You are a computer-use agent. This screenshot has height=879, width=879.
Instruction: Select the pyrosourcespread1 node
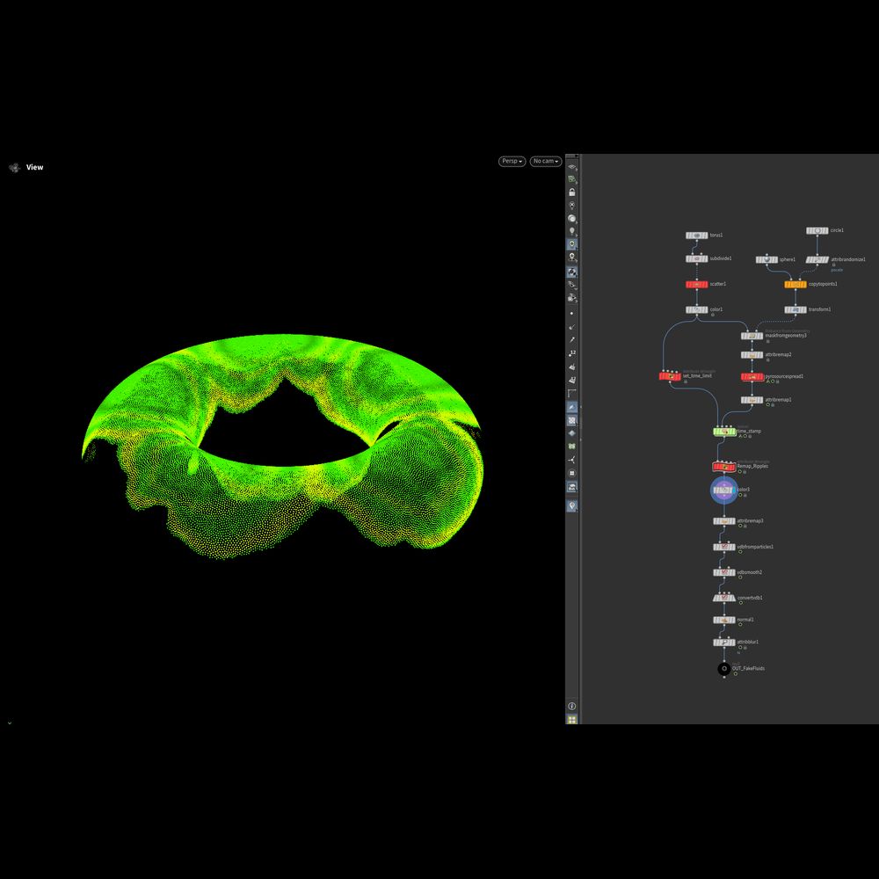[x=752, y=376]
